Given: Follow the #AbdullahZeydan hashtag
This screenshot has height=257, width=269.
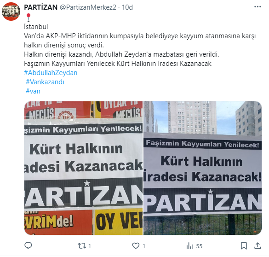Looking at the screenshot, I should tap(51, 73).
